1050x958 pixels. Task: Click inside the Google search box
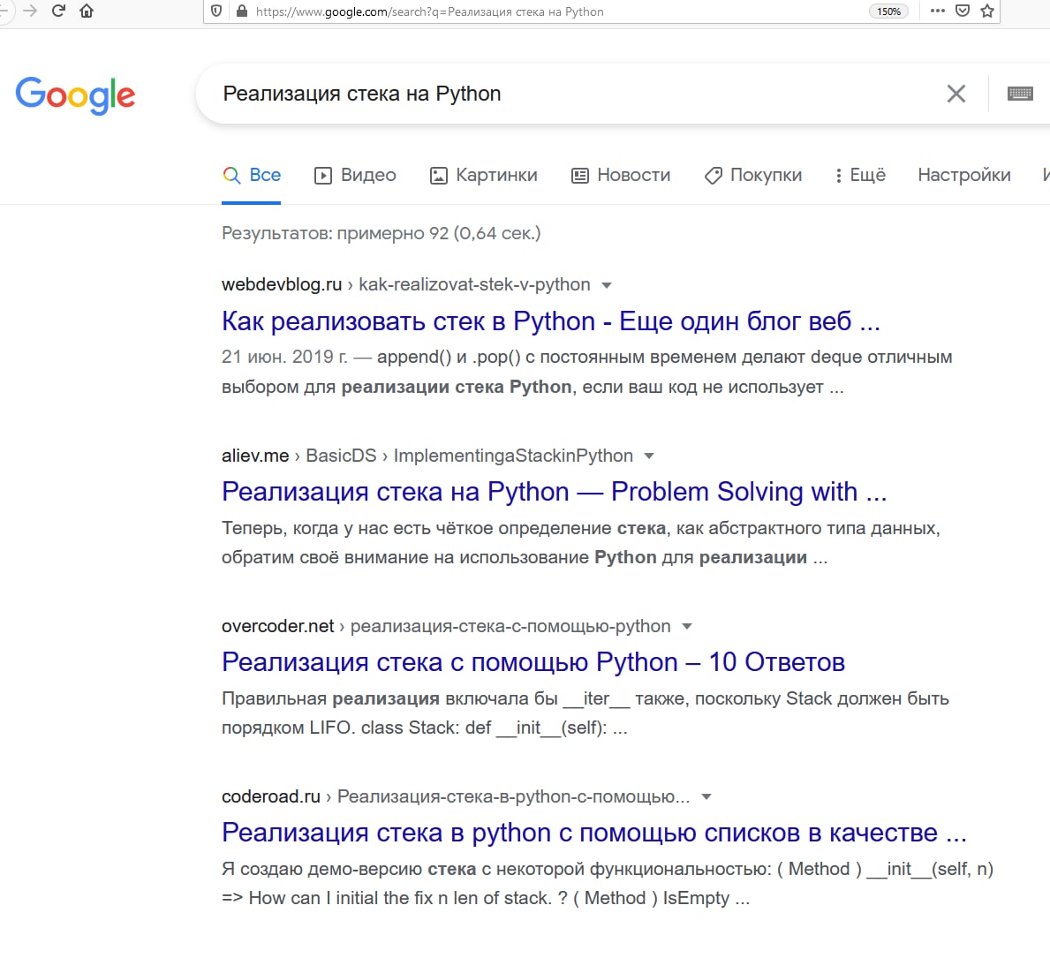[576, 94]
